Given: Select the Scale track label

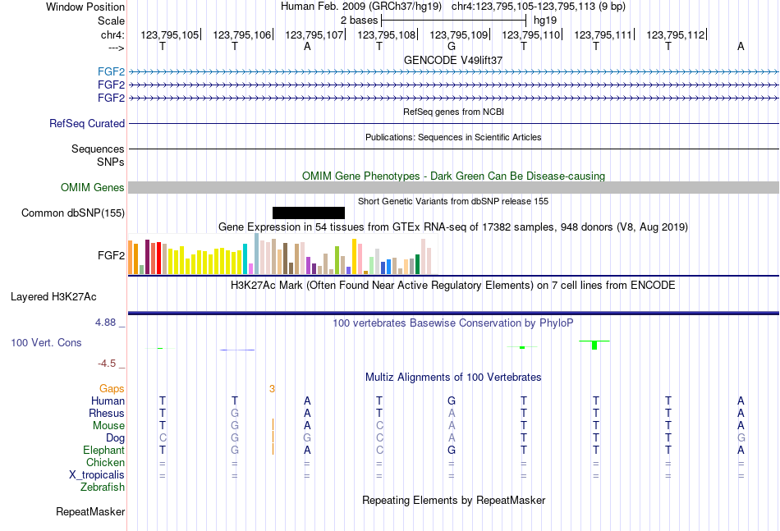Looking at the screenshot, I should click(x=111, y=21).
